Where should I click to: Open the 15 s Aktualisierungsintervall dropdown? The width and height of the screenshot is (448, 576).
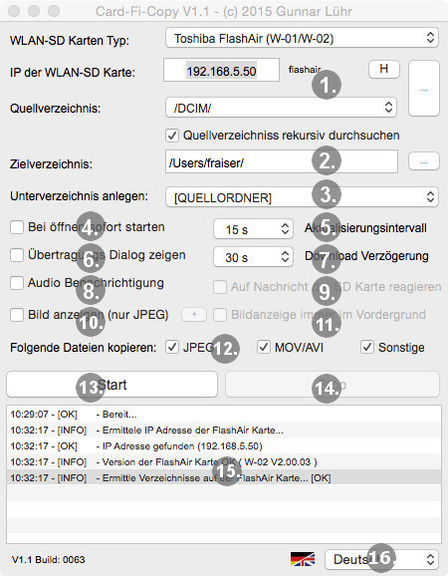coord(253,229)
